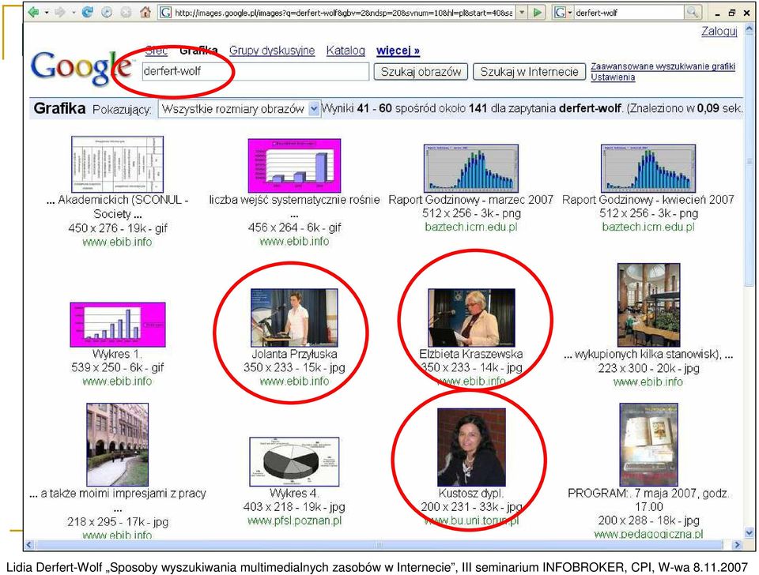759x575 pixels.
Task: Open the 'Wykres 4.' pie chart thumbnail
Action: [294, 462]
